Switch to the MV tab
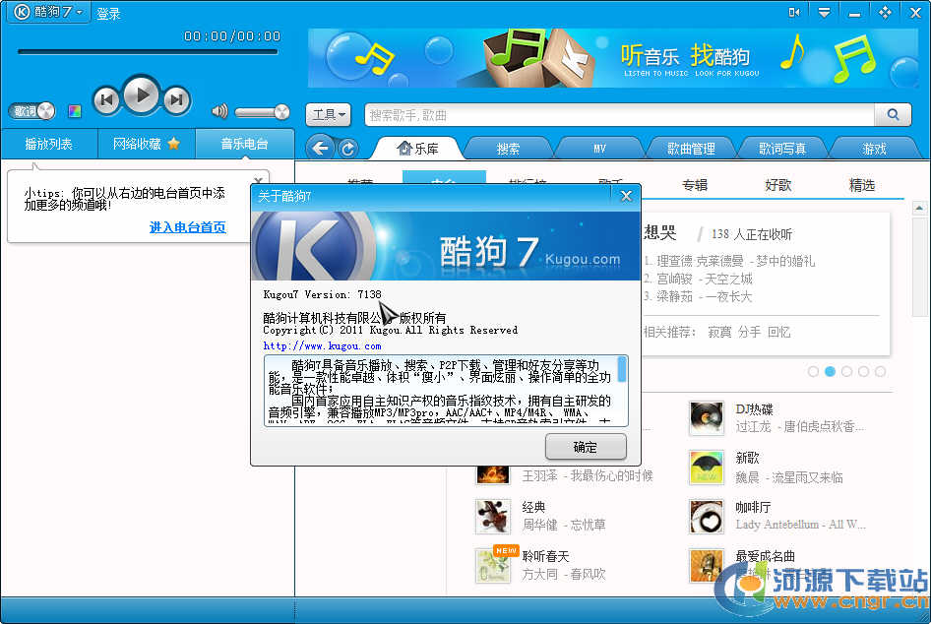Viewport: 931px width, 624px height. [599, 149]
